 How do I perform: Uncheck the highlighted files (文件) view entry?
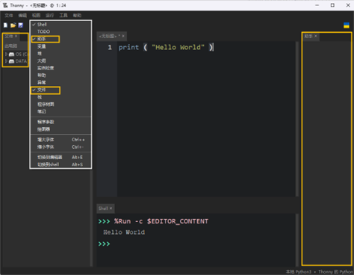(x=60, y=90)
